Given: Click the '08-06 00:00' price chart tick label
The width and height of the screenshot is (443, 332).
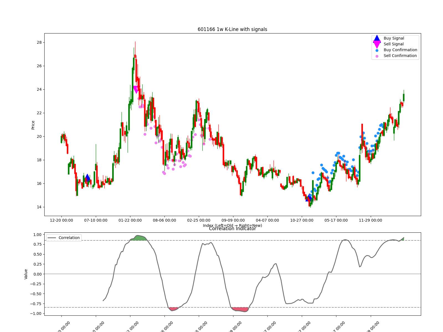Looking at the screenshot, I should click(164, 220).
